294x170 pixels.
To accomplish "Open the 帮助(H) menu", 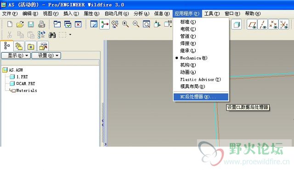I will [x=253, y=14].
